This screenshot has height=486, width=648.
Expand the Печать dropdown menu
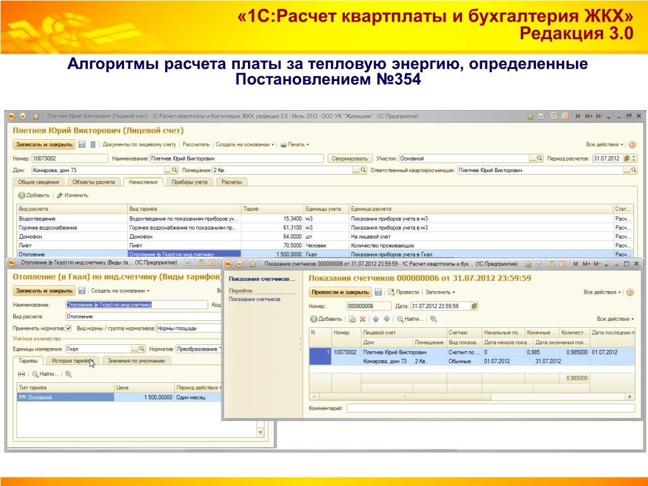[x=295, y=144]
